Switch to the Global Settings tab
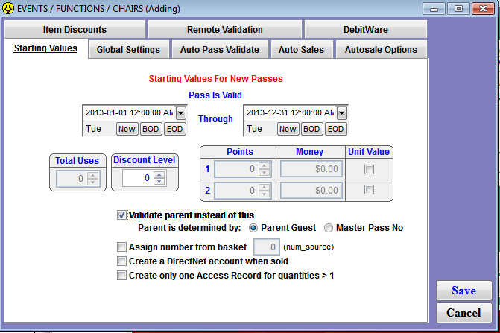This screenshot has width=500, height=333. (x=128, y=50)
